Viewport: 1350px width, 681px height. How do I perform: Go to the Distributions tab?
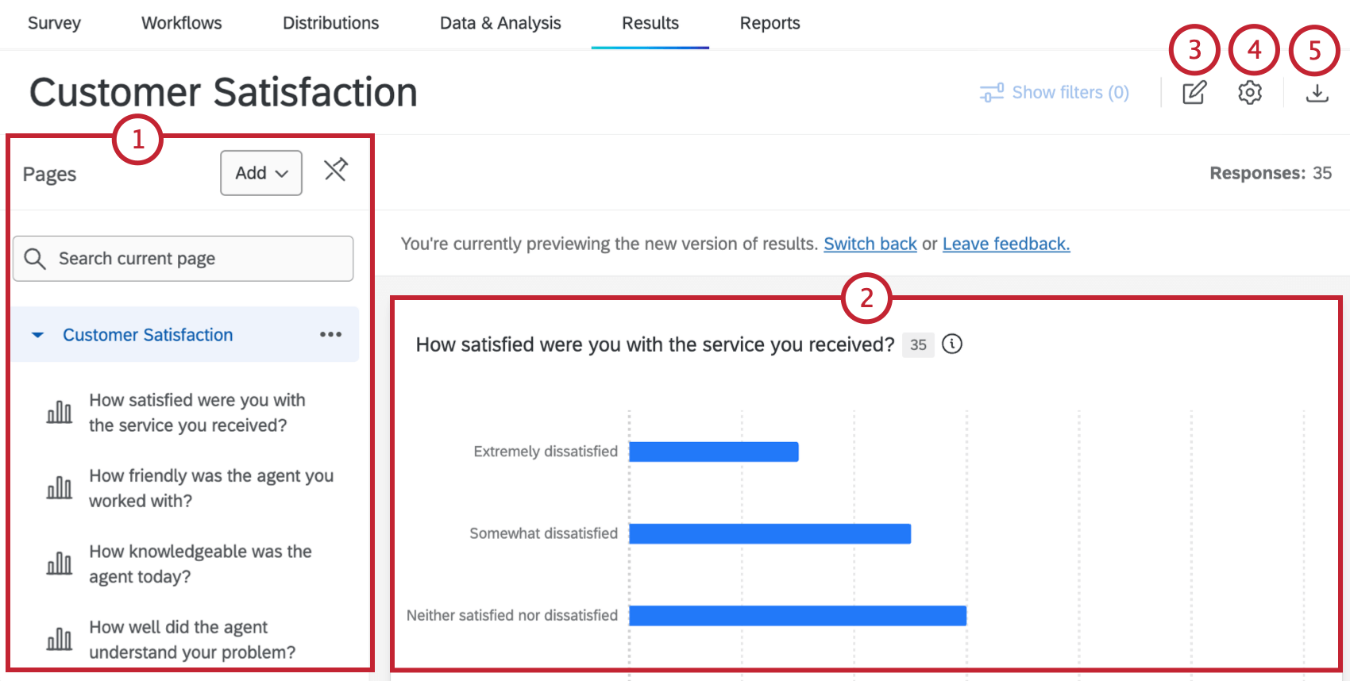pyautogui.click(x=330, y=23)
